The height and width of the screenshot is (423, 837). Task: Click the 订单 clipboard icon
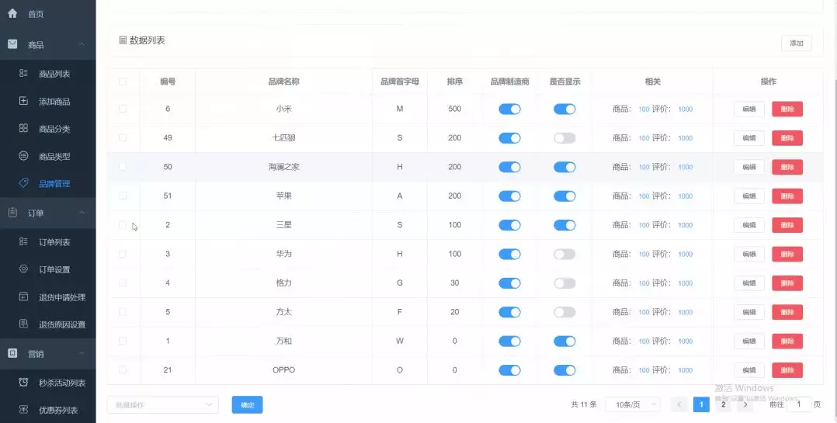(x=12, y=213)
